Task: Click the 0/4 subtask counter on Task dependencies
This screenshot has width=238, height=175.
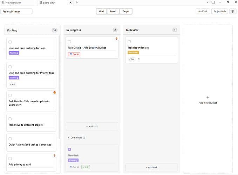Action: pos(131,59)
